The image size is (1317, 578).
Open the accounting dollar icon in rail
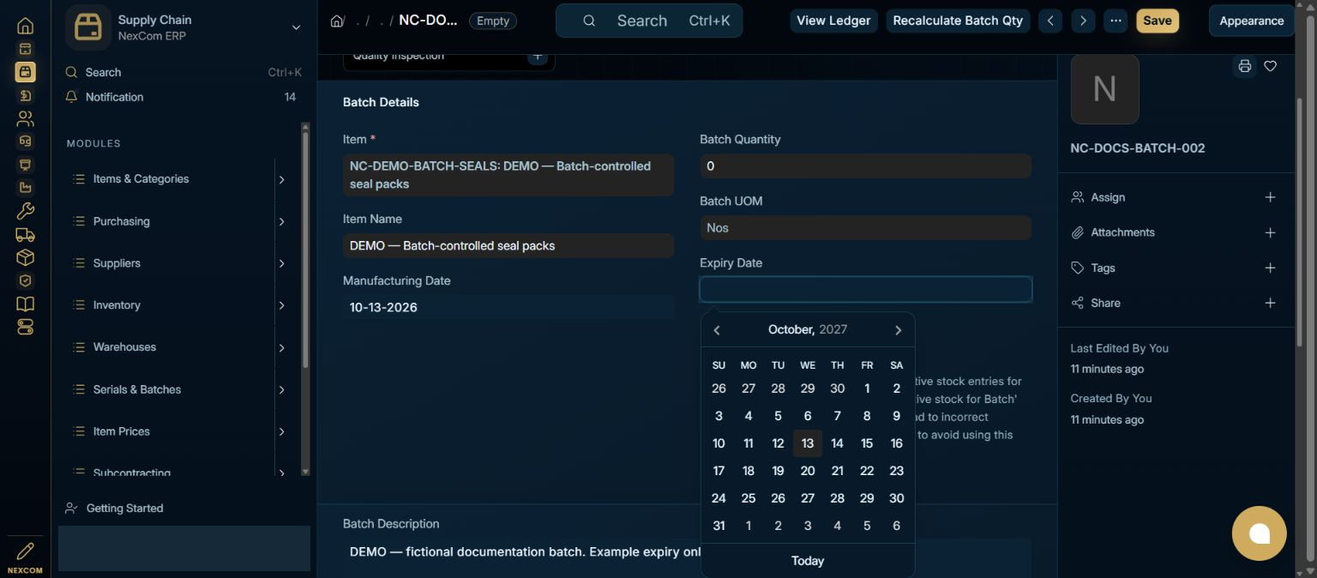tap(25, 95)
